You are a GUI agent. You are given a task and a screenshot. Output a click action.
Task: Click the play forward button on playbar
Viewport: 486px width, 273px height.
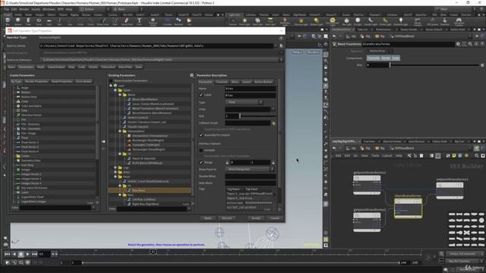click(27, 254)
